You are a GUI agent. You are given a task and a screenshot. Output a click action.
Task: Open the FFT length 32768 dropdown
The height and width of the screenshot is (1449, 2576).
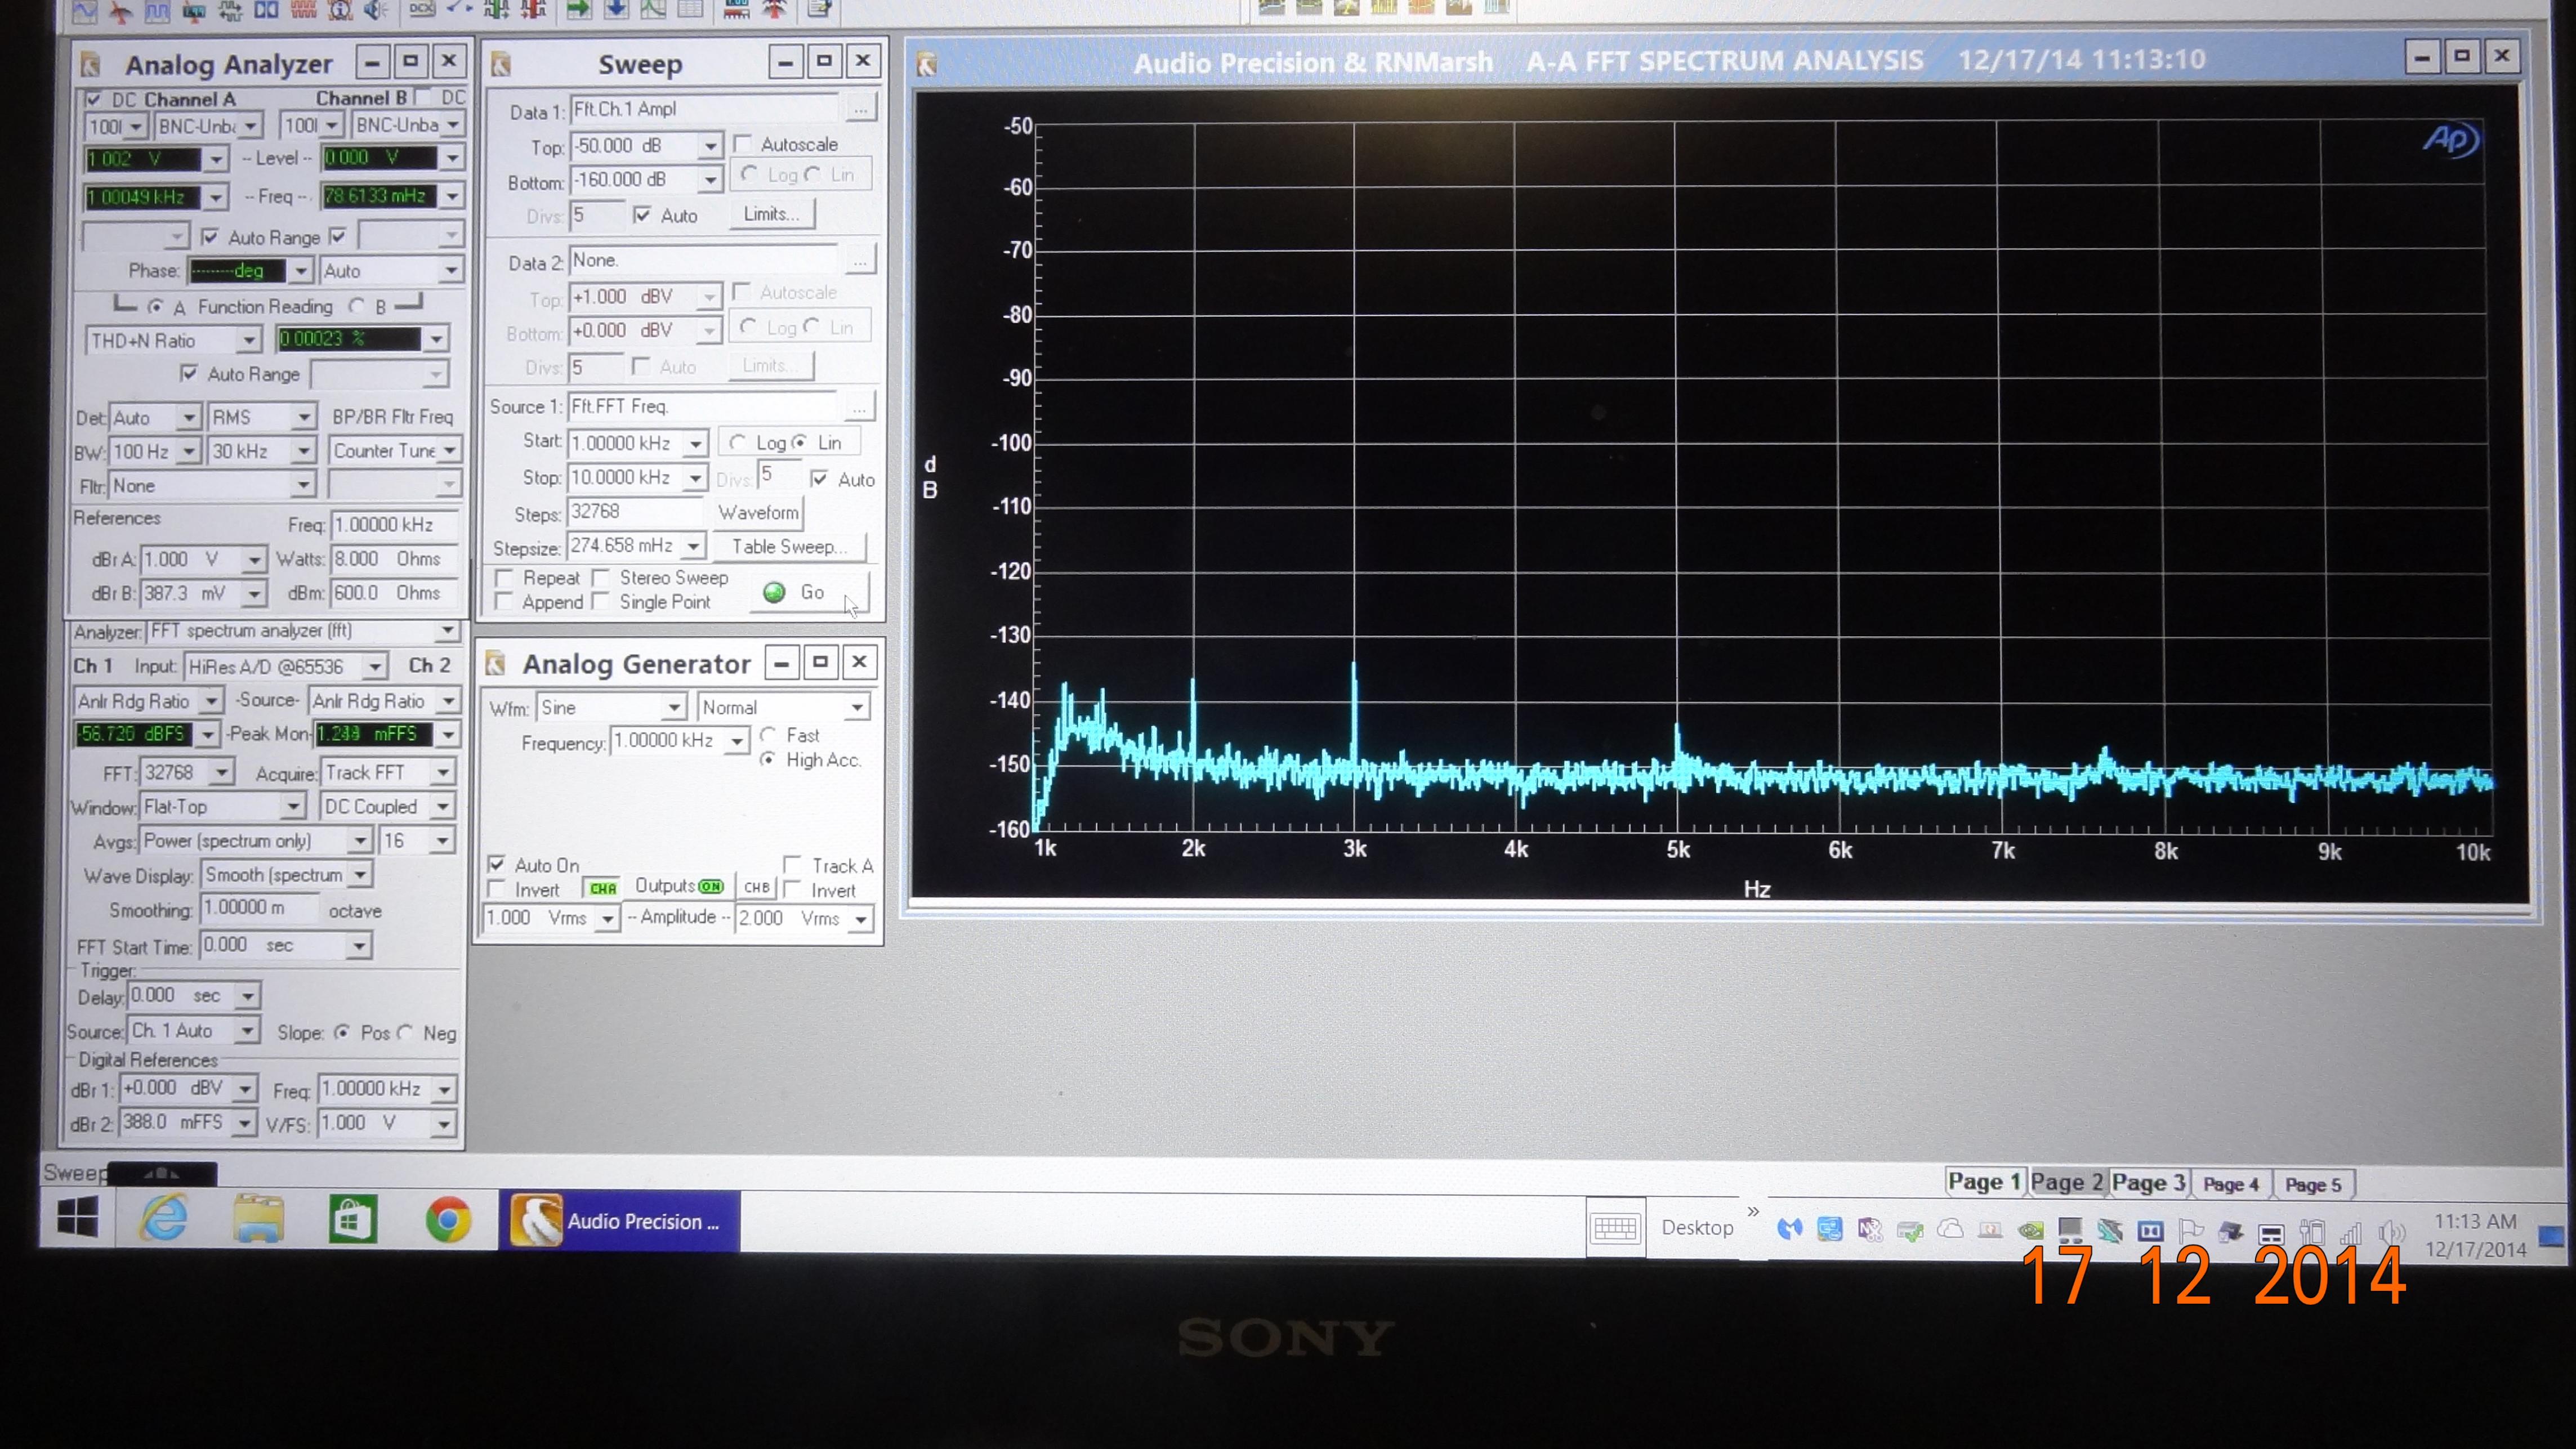click(x=221, y=773)
